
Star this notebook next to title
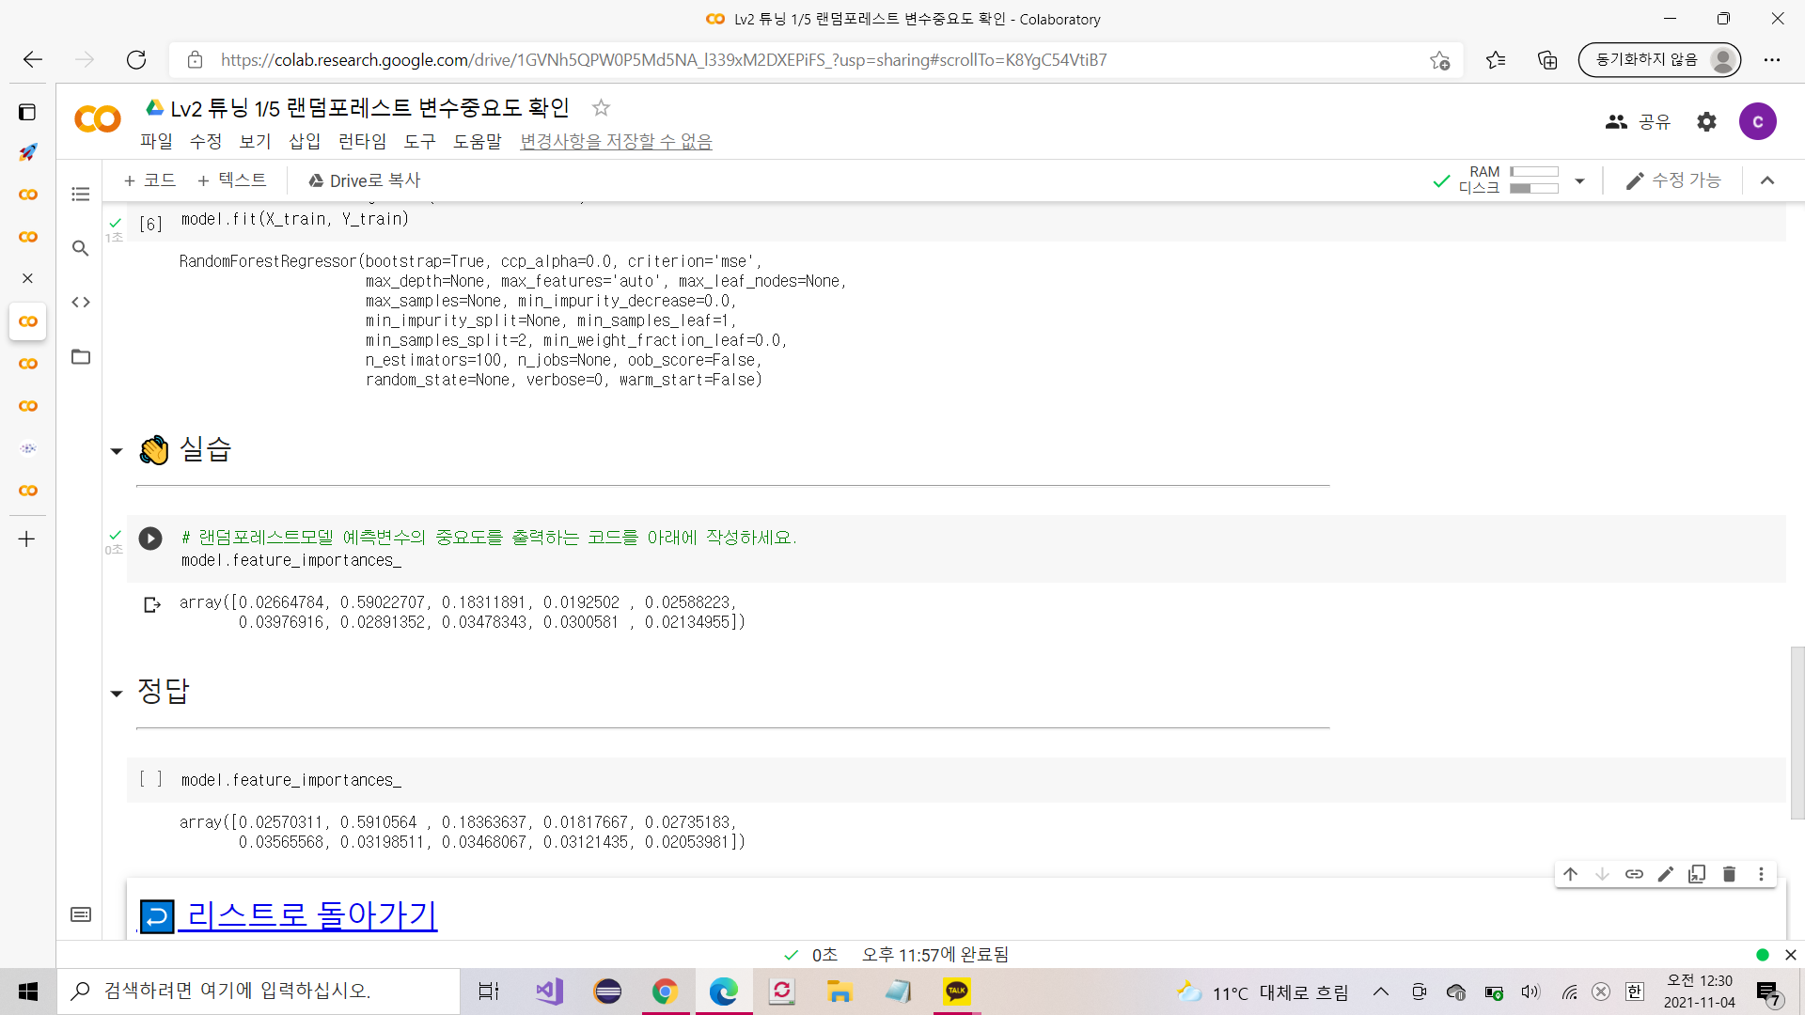pyautogui.click(x=601, y=108)
